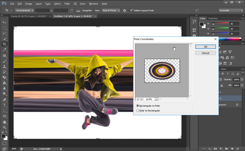Select the Lasso tool
245x151 pixels.
[x=4, y=33]
